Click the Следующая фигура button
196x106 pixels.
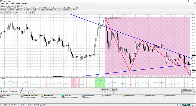[114, 90]
